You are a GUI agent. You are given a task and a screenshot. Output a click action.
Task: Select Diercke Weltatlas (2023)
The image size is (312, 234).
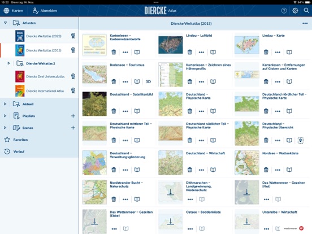click(x=40, y=36)
